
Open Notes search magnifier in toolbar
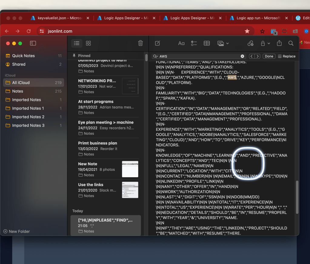click(291, 43)
